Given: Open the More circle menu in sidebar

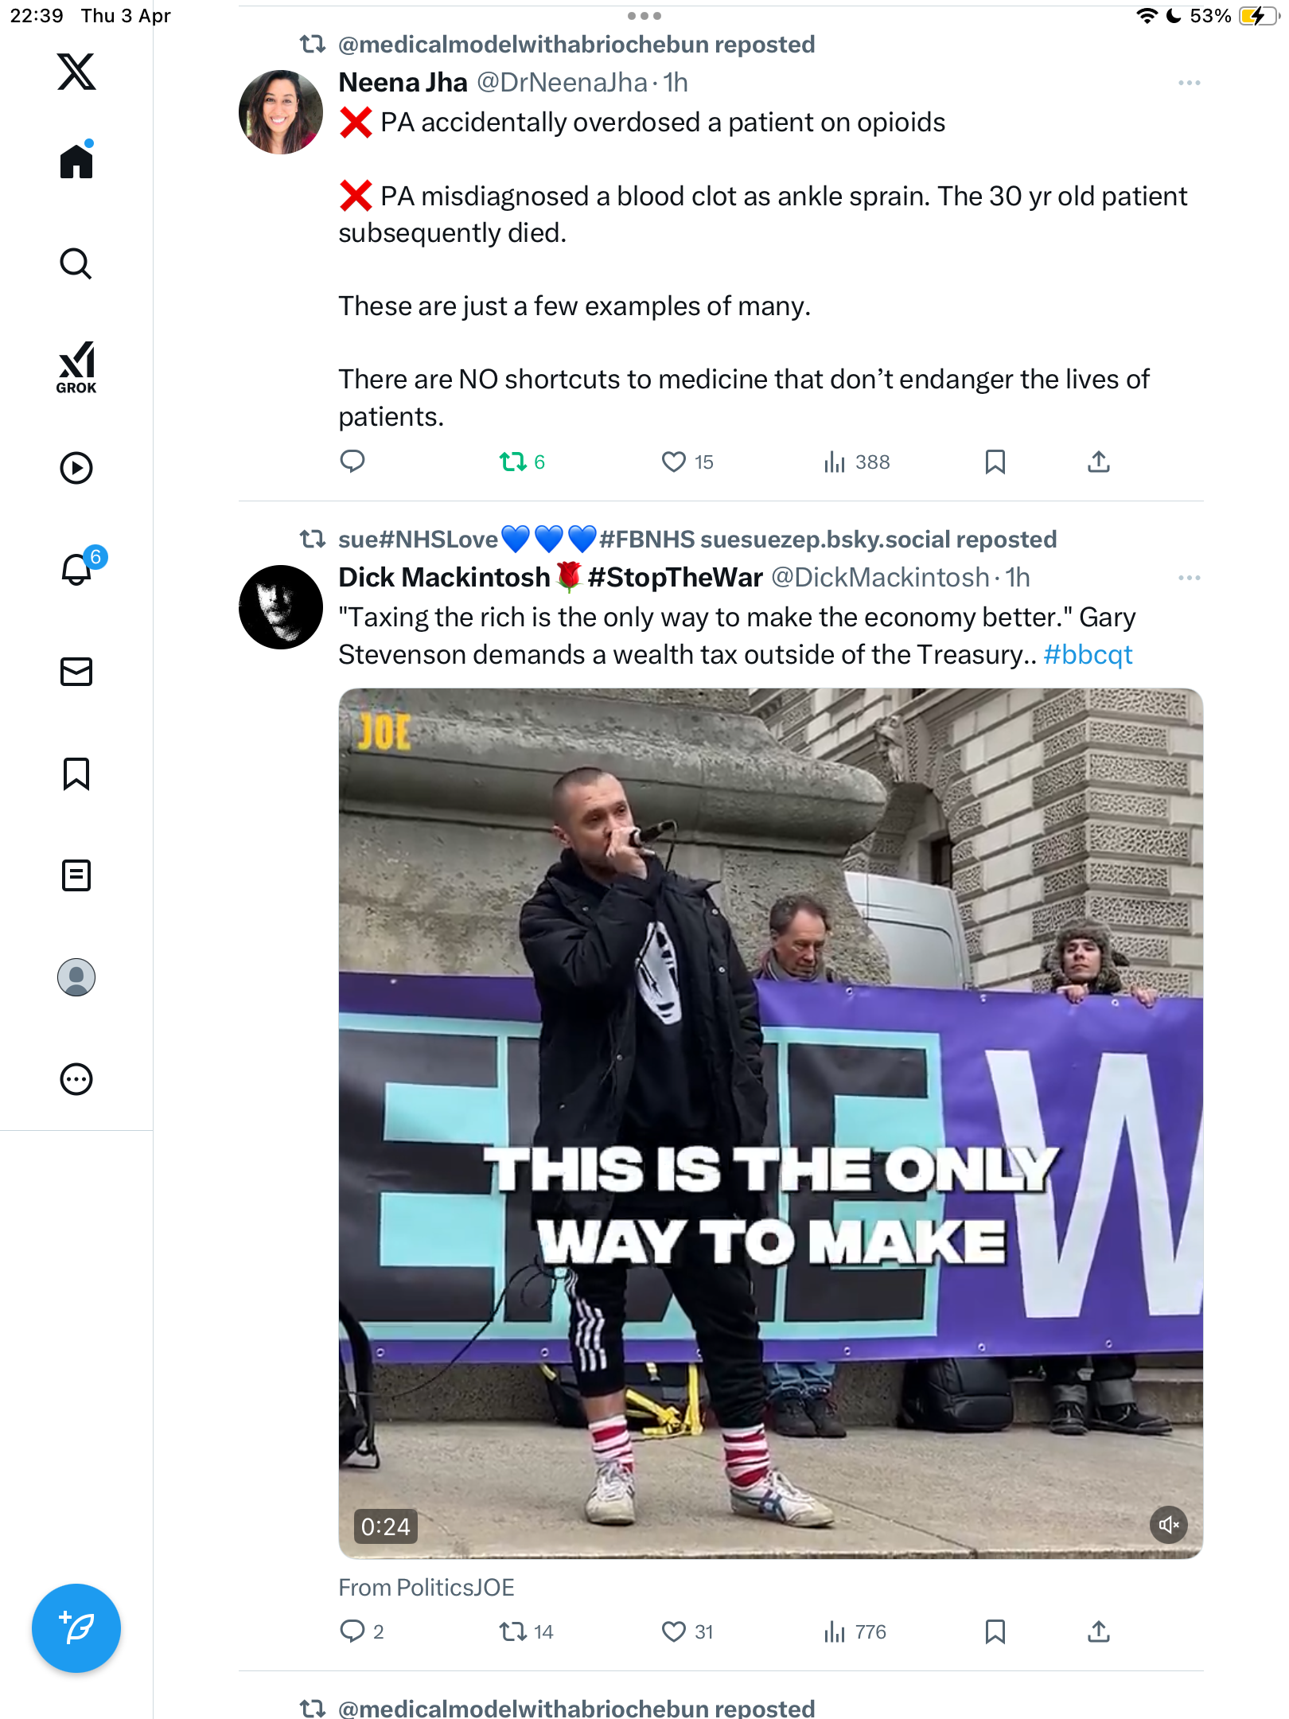Looking at the screenshot, I should [x=76, y=1079].
